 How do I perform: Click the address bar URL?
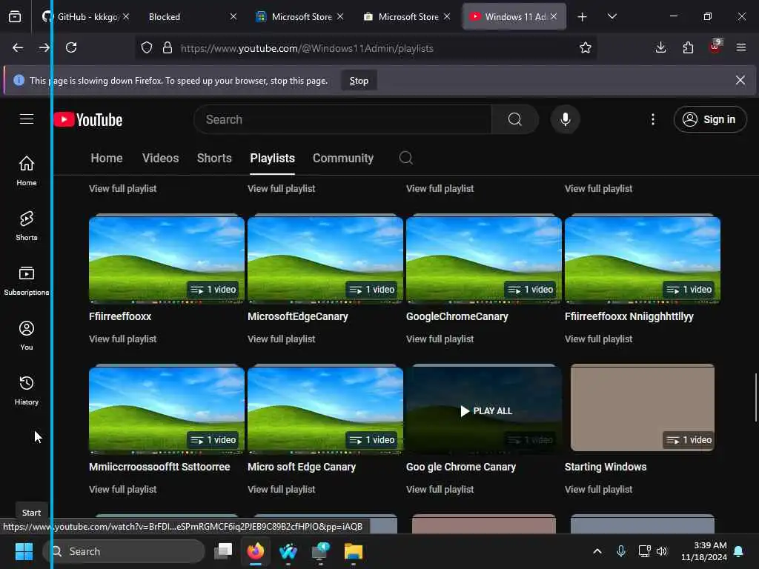307,48
